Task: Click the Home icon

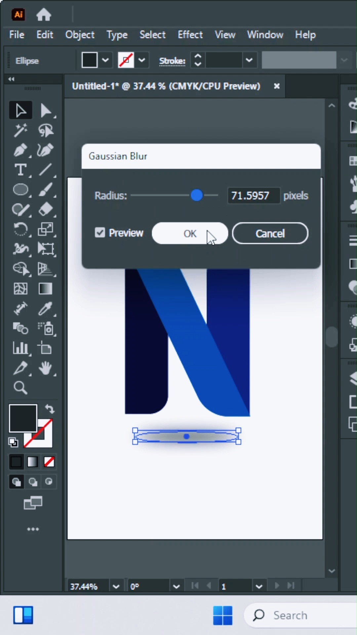Action: click(44, 15)
